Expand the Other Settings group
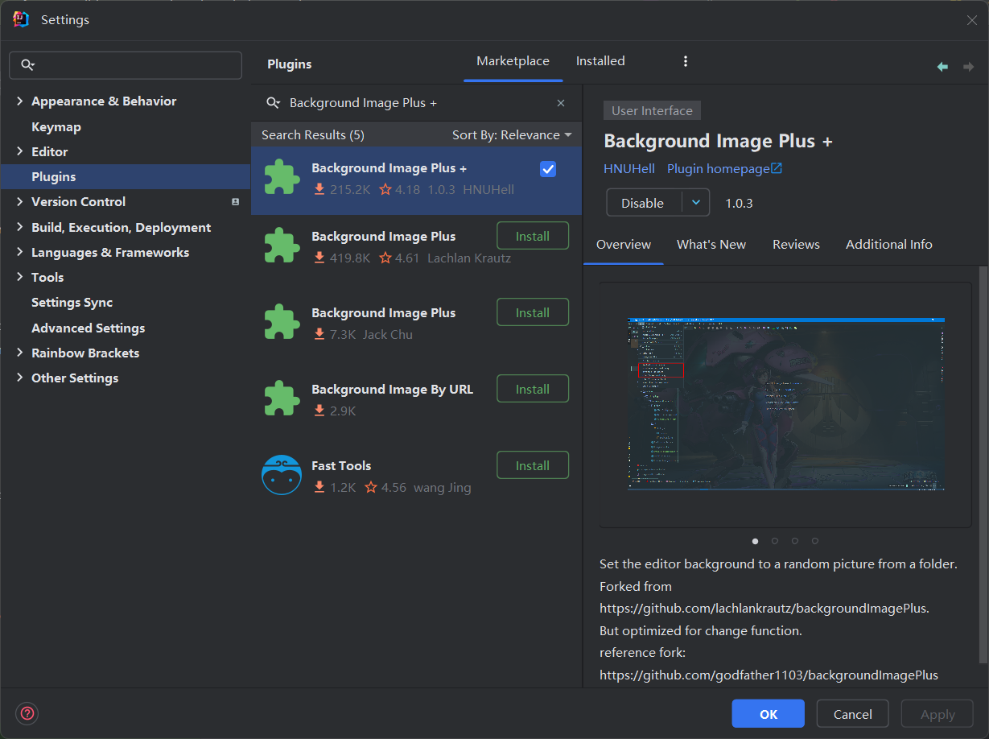The height and width of the screenshot is (739, 989). point(19,378)
